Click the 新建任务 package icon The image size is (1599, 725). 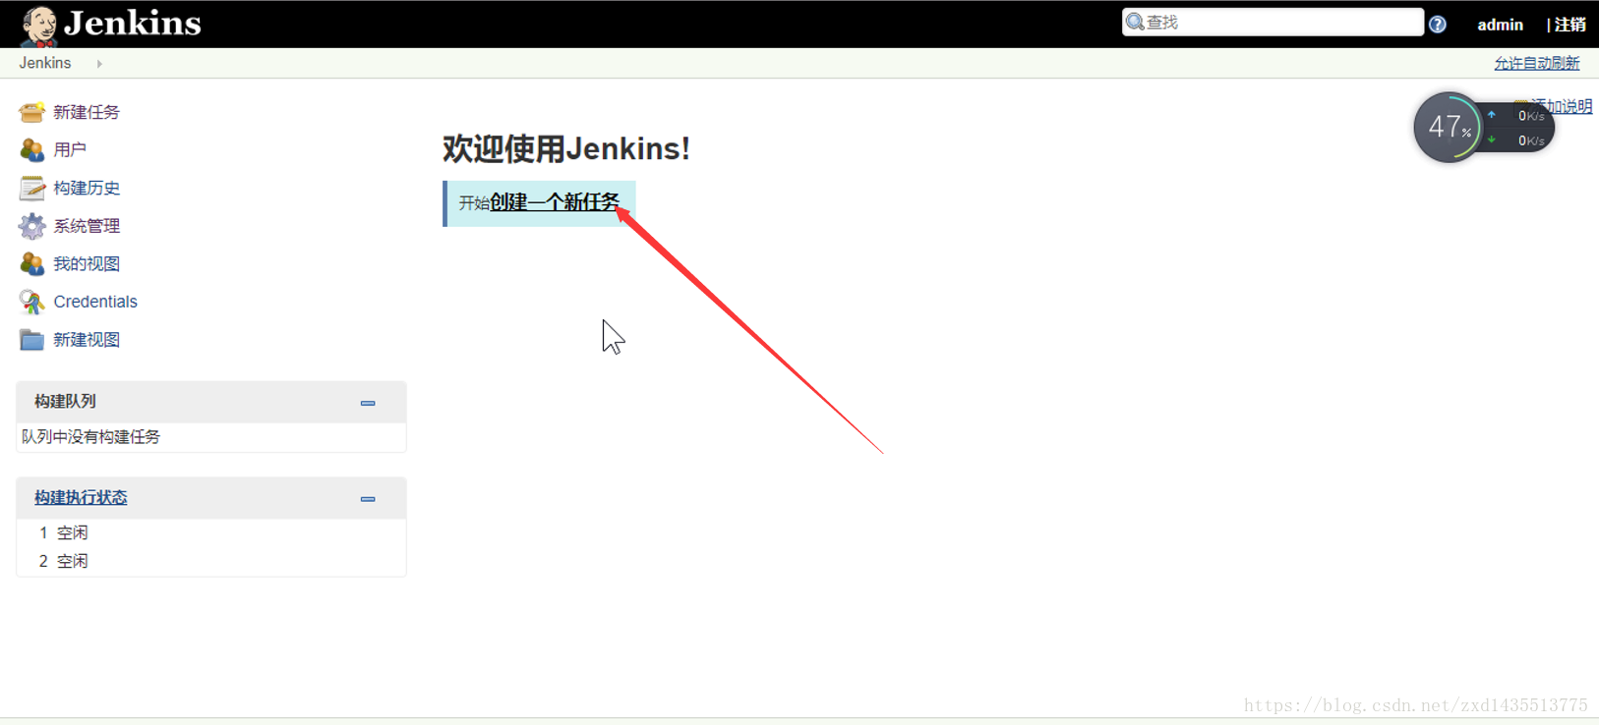pos(31,112)
